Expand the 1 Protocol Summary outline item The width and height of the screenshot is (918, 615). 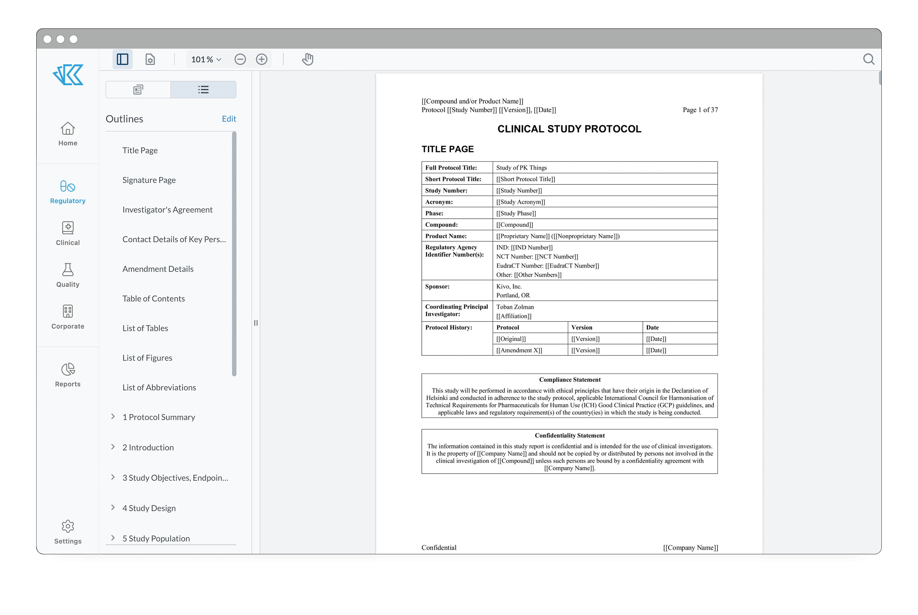(113, 417)
